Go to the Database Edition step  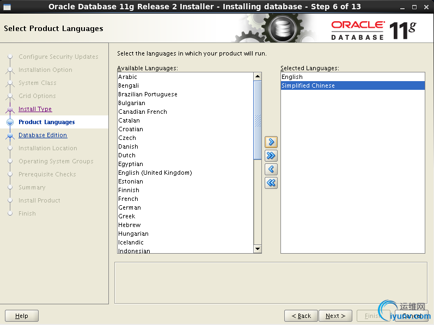42,135
